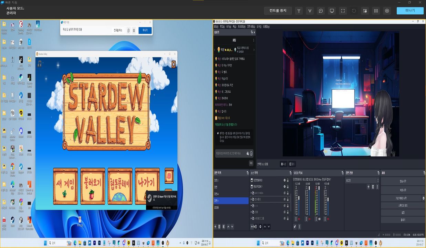
Task: Toggle visibility of 윈도우 캡쳐 7 source
Action: [284, 186]
